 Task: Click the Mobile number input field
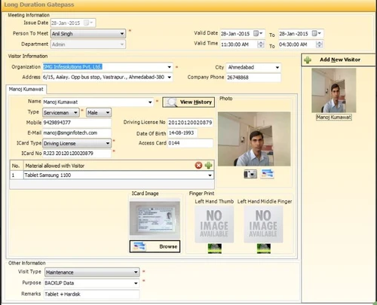point(77,123)
